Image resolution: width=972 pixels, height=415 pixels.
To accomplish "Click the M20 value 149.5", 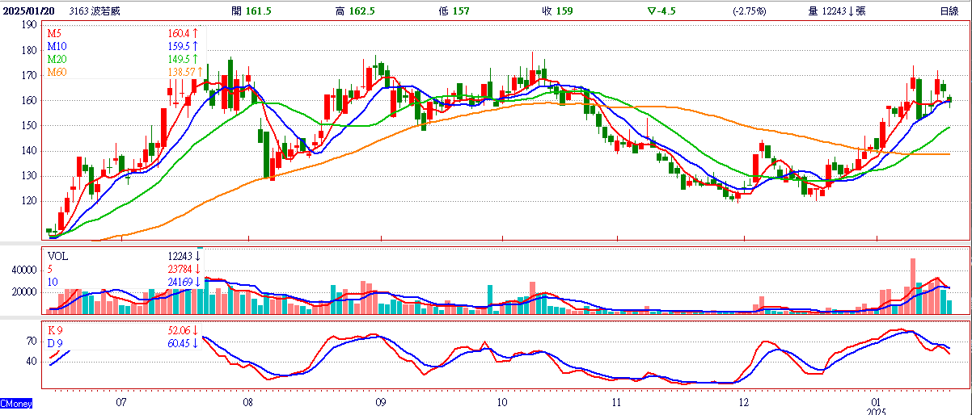I will 178,60.
